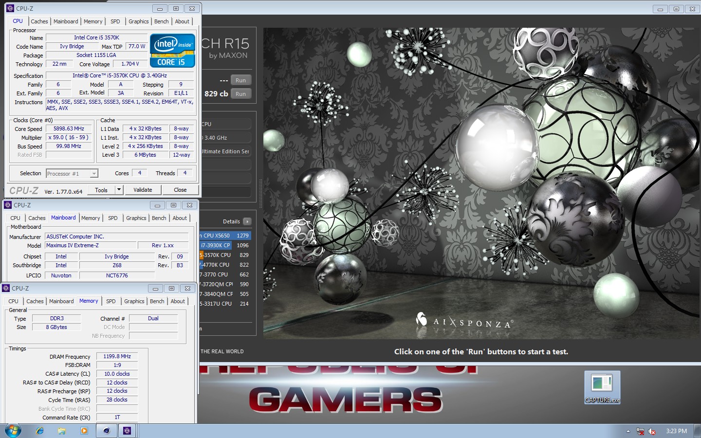Open About tab in top CPU-Z window

[182, 21]
